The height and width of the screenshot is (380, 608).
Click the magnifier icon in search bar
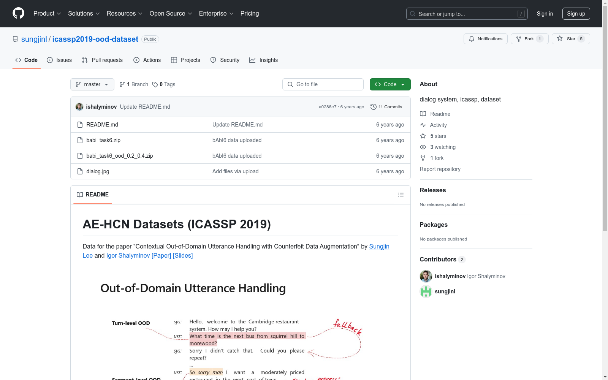pos(413,14)
